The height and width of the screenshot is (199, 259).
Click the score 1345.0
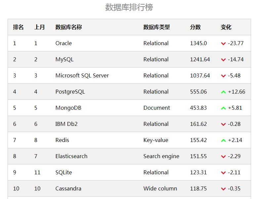(x=198, y=43)
